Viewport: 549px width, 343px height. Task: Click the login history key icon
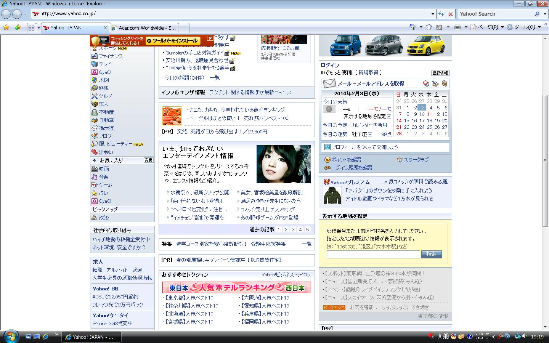coord(327,168)
